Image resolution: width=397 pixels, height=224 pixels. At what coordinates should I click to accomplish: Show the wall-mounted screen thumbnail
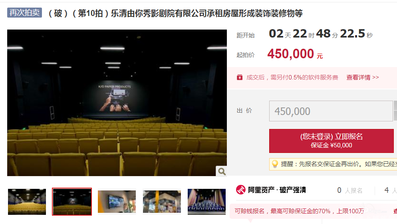tap(117, 202)
